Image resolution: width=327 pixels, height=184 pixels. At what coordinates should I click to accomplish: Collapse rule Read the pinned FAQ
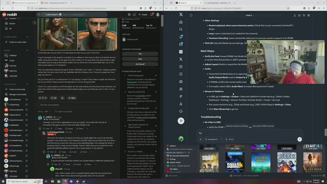click(156, 92)
